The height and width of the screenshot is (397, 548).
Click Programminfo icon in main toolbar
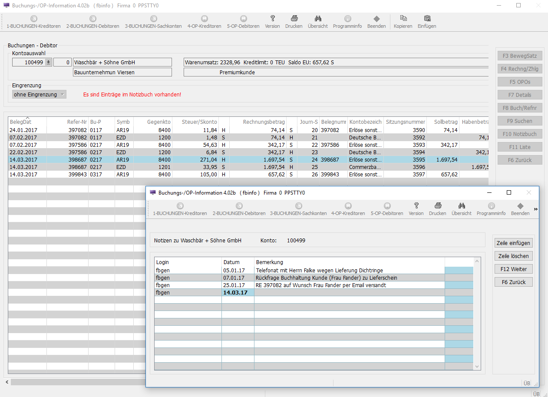pyautogui.click(x=347, y=19)
